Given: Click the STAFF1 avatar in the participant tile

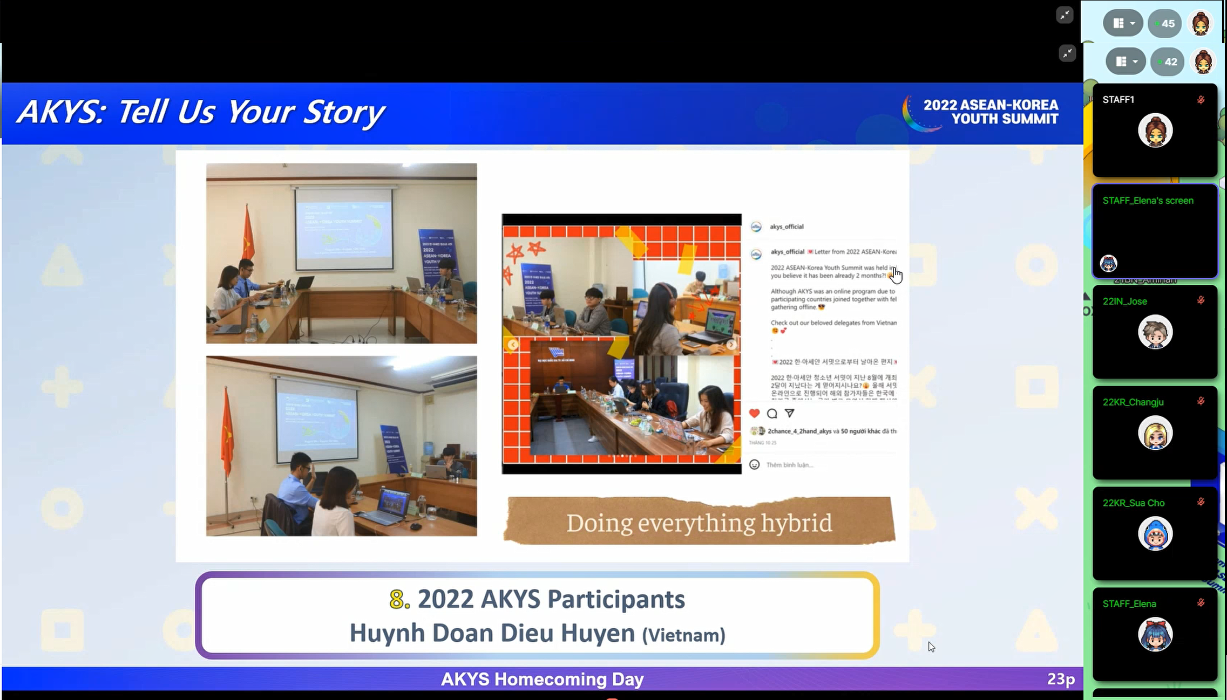Looking at the screenshot, I should pyautogui.click(x=1155, y=131).
